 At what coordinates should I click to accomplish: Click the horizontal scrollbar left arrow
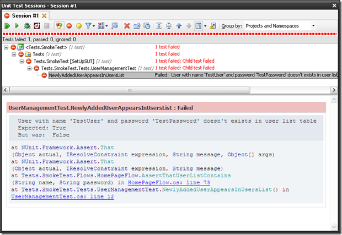(x=6, y=90)
